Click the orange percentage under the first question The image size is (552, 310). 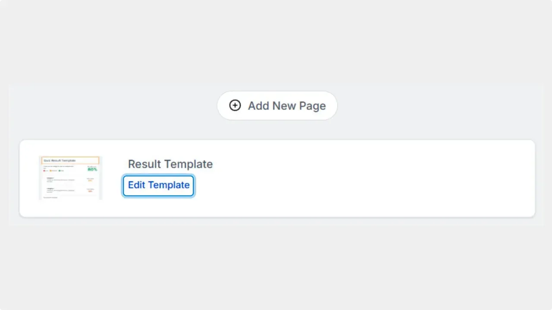(90, 181)
